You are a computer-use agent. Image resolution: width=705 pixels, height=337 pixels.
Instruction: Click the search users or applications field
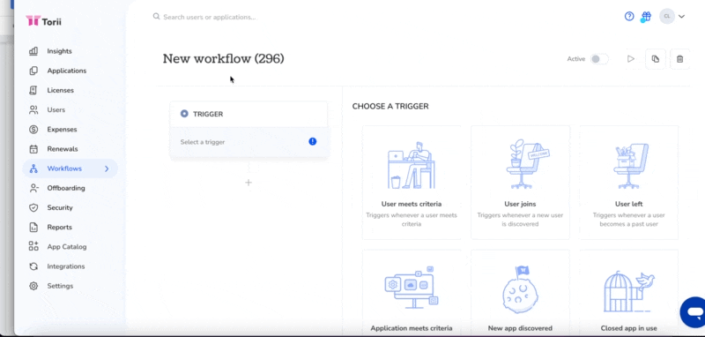coord(210,17)
